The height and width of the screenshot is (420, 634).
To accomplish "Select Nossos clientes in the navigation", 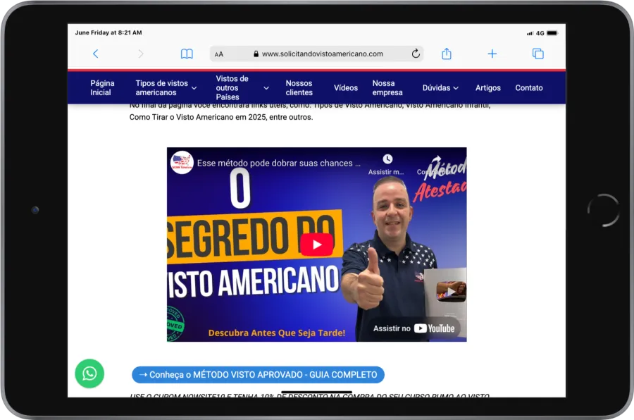I will coord(299,87).
